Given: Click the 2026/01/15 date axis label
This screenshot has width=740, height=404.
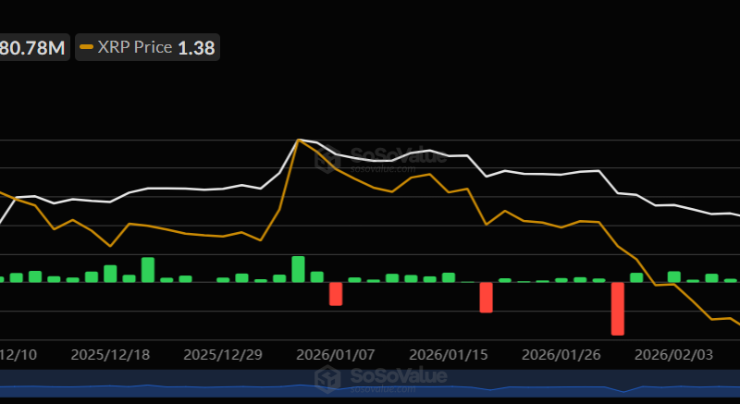Looking at the screenshot, I should 449,354.
